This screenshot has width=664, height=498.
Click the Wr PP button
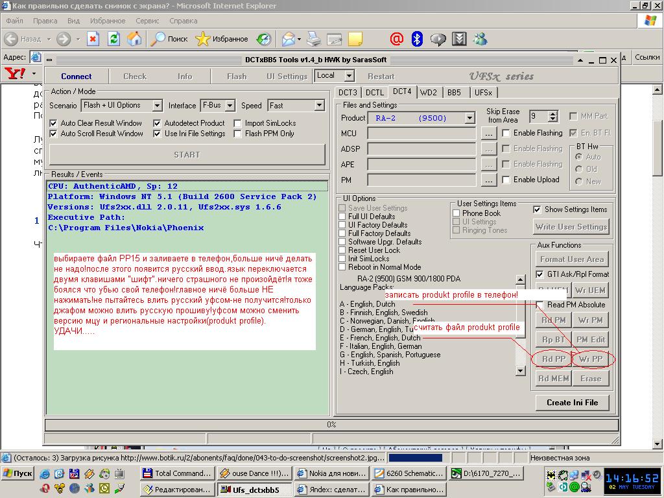tap(591, 359)
